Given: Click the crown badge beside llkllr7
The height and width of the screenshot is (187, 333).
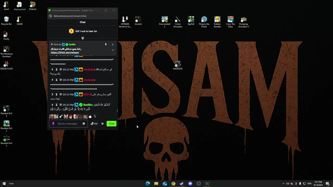Looking at the screenshot, I should point(81,95).
